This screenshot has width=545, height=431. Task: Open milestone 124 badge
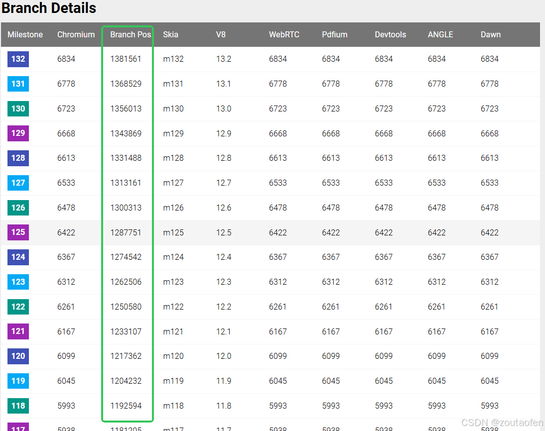pos(18,257)
